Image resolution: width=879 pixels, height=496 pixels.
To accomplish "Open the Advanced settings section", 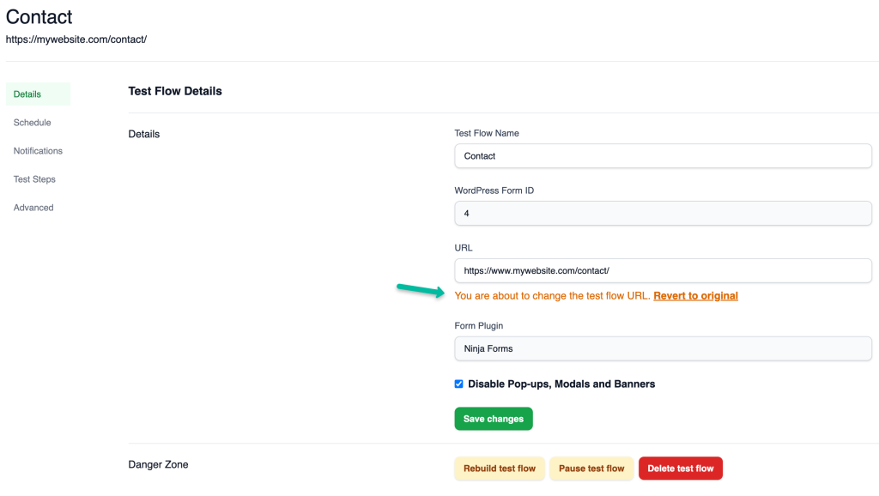I will [33, 208].
